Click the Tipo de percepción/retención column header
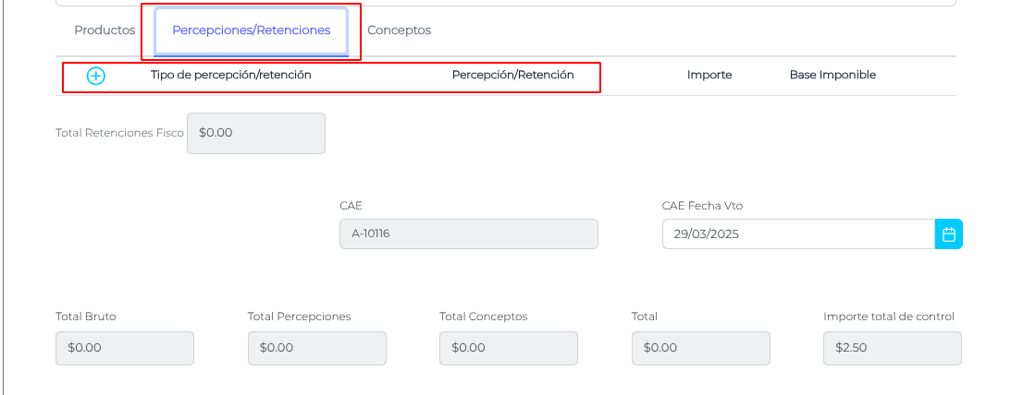Viewport: 1011px width, 395px height. tap(230, 75)
